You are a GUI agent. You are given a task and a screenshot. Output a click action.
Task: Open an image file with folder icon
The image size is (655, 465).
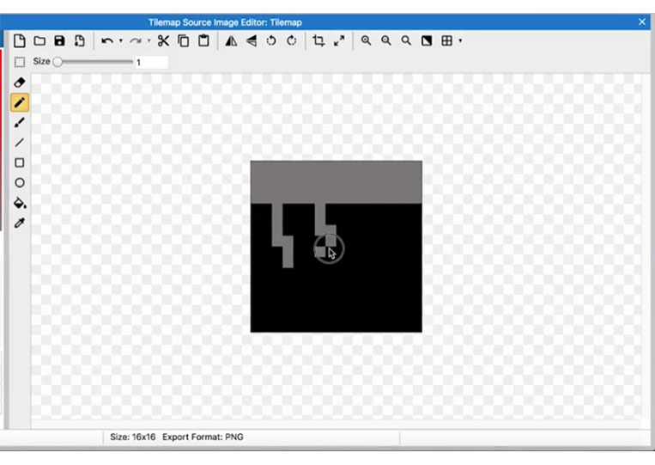tap(39, 40)
